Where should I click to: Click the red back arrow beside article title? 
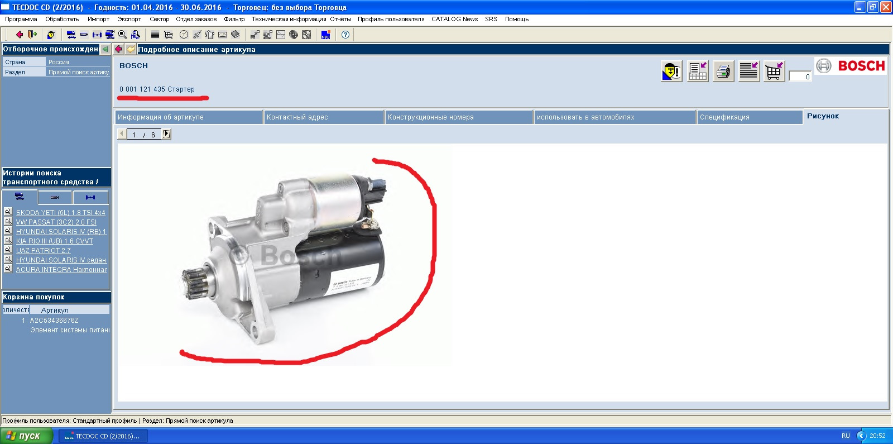(x=118, y=49)
